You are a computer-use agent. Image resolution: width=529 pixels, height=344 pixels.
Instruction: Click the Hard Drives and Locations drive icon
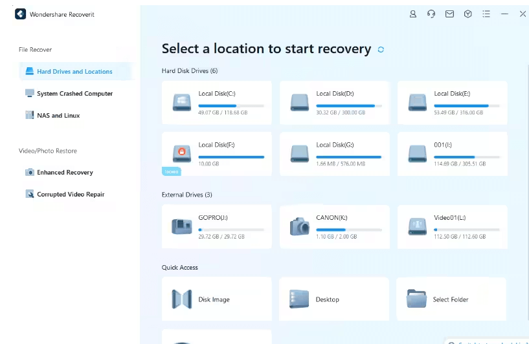[x=30, y=71]
